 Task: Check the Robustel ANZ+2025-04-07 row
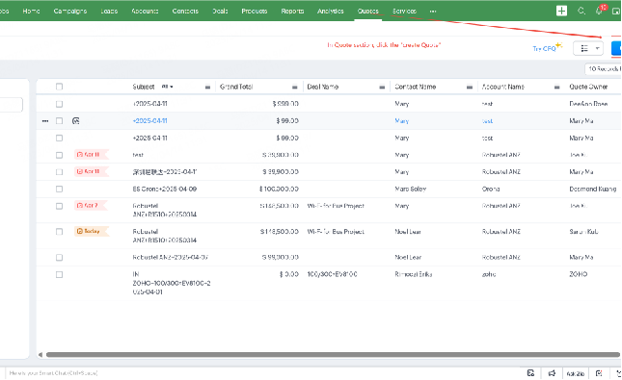click(59, 257)
